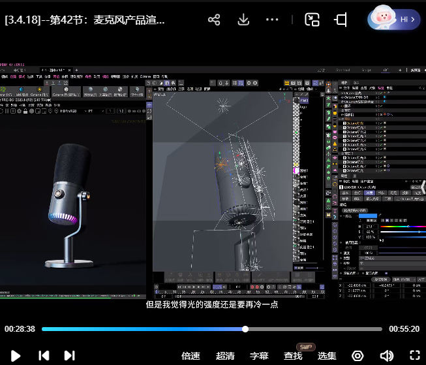
Task: Open the Hi assistant mascot button
Action: pyautogui.click(x=394, y=19)
